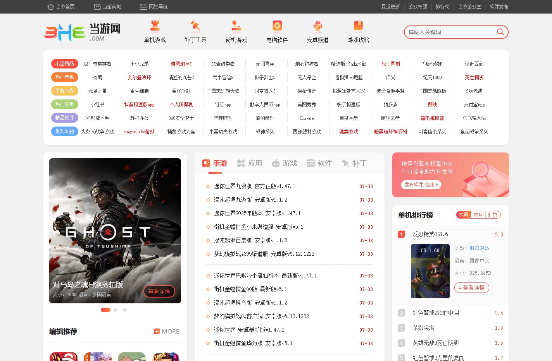Open 街机金蟾捕鱼华为版 entry
The image size is (552, 361).
point(253,343)
